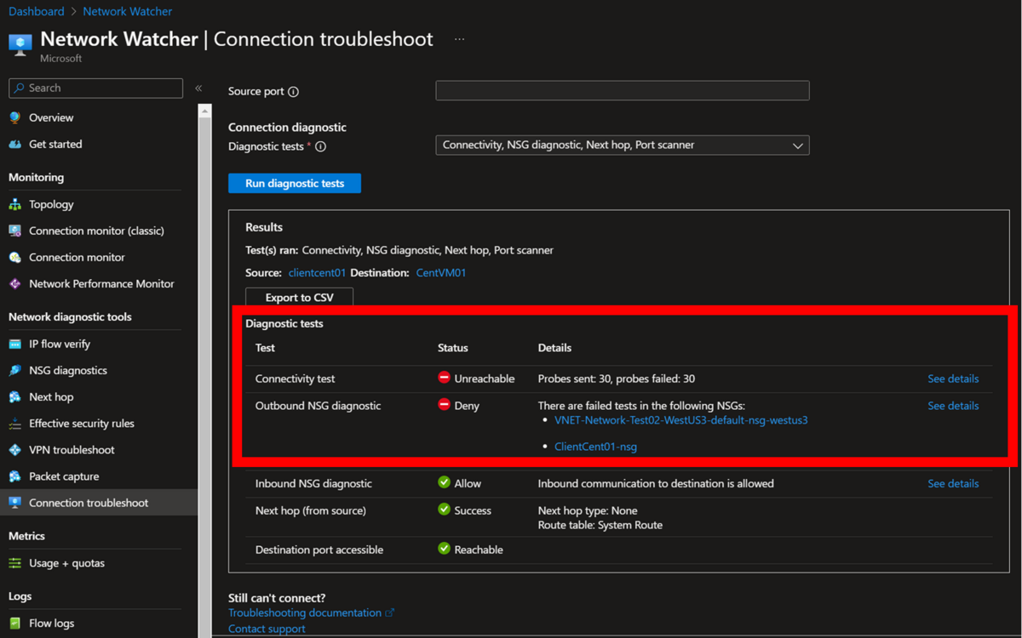1022x638 pixels.
Task: Click 'Destination port accessible' row label
Action: click(x=319, y=550)
